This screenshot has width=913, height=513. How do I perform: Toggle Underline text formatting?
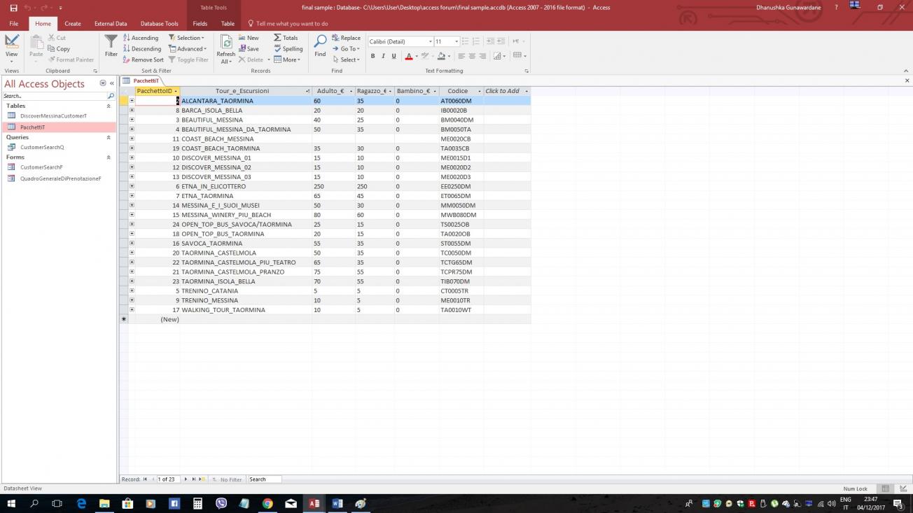click(x=393, y=56)
